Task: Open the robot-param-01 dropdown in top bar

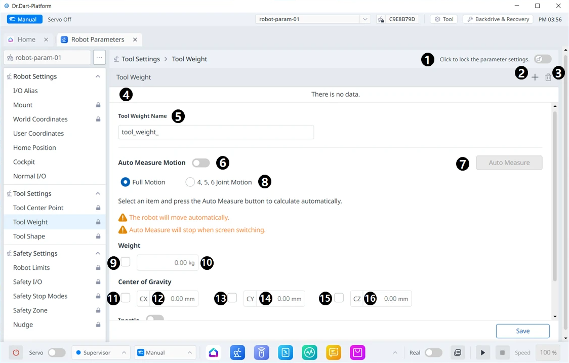Action: pyautogui.click(x=365, y=19)
